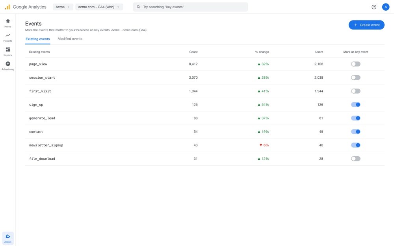Click the Users column header
This screenshot has height=246, width=394.
pos(319,52)
